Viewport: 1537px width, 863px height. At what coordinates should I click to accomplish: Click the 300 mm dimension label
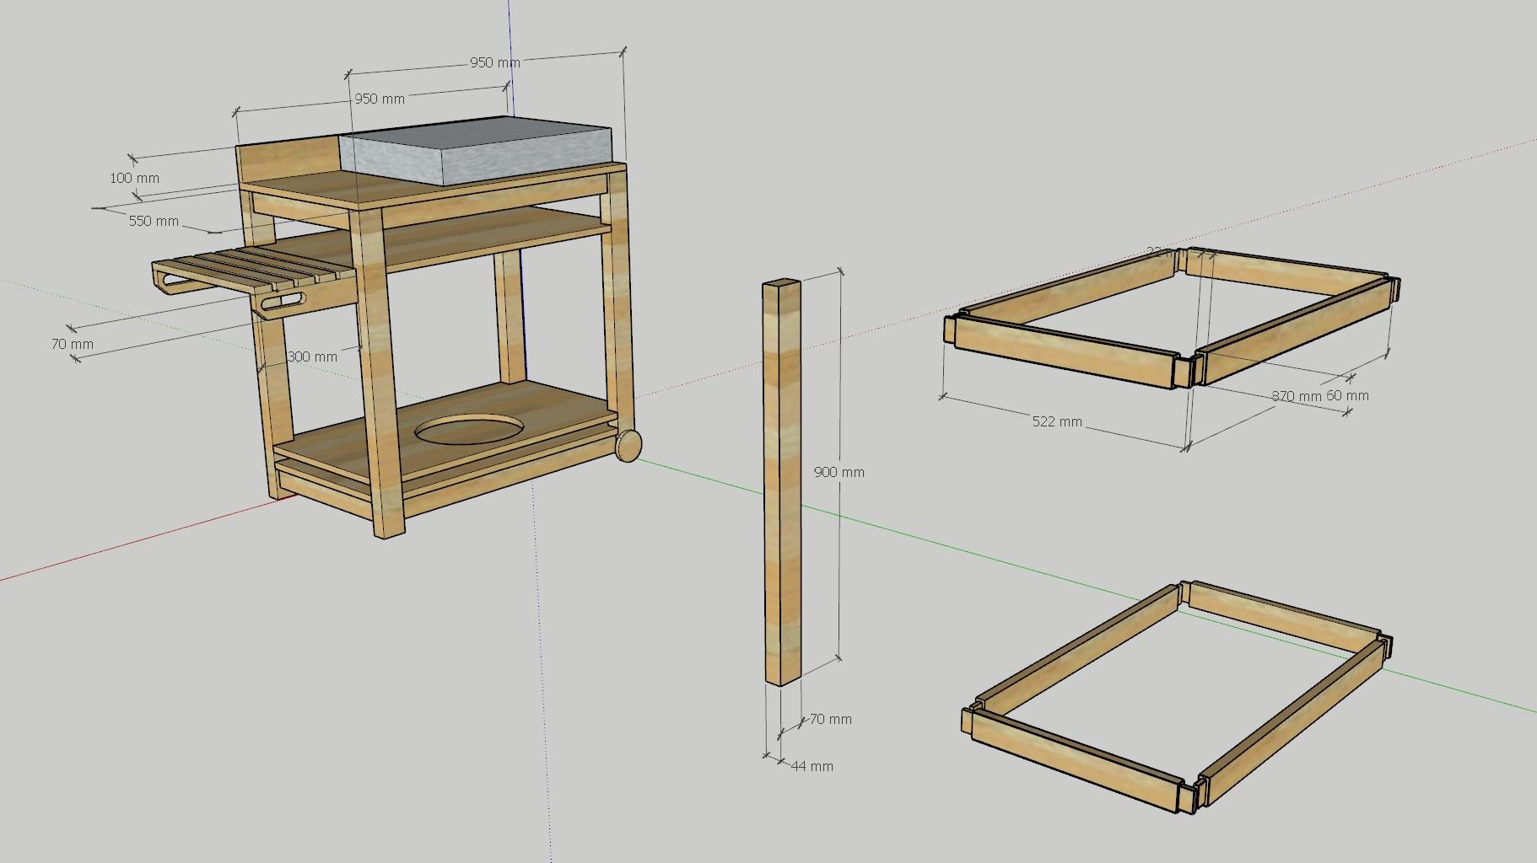312,356
